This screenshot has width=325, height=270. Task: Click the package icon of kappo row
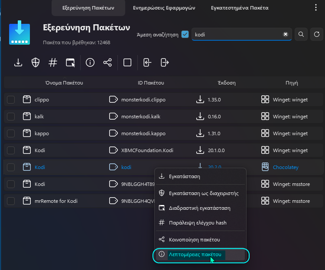point(27,133)
